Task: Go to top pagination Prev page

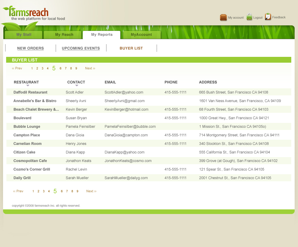Action: 17,68
